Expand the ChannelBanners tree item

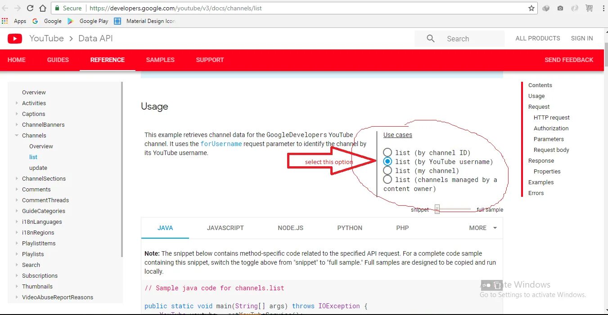[17, 124]
